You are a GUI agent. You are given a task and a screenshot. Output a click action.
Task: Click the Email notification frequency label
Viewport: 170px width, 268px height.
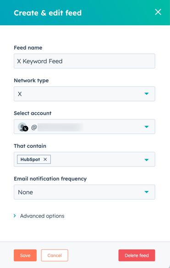(50, 179)
